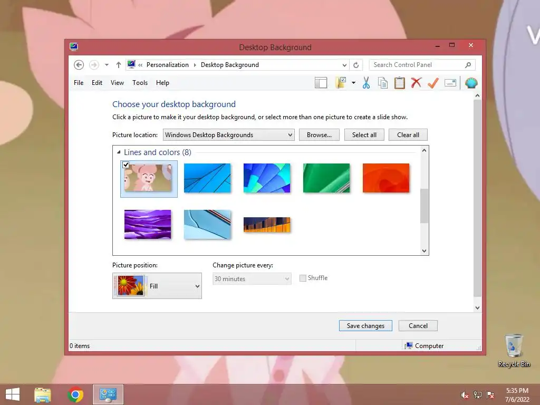
Task: Open the View menu
Action: click(x=117, y=83)
